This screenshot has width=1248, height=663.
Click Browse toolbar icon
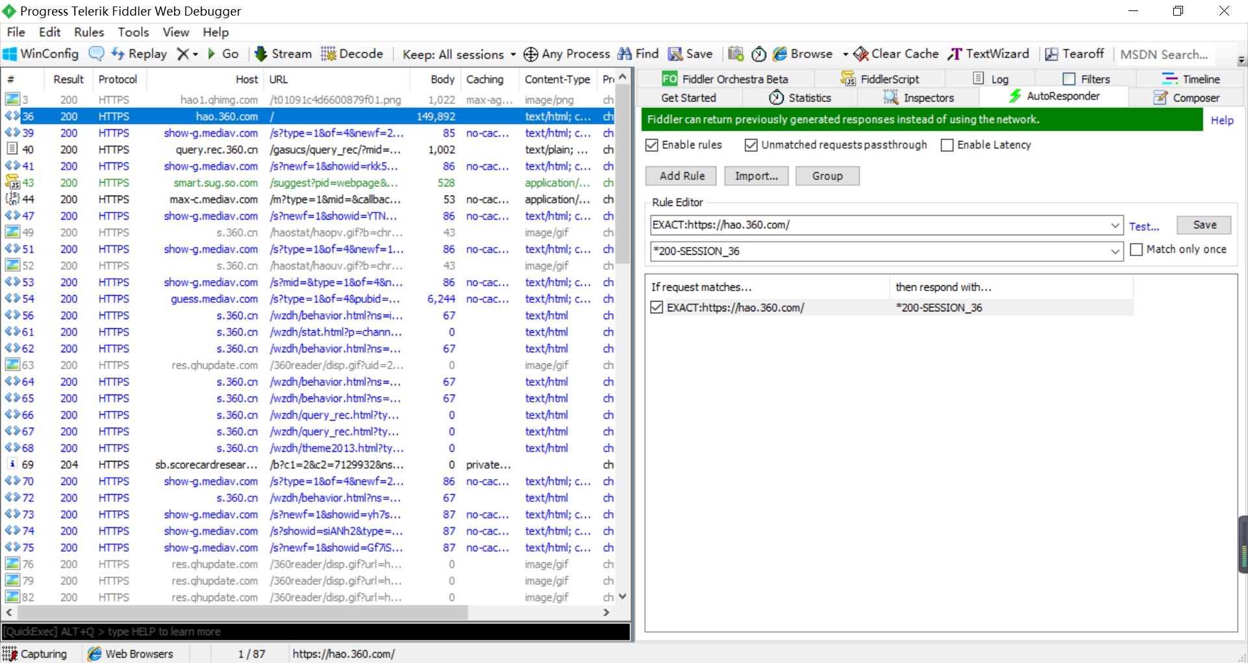point(803,54)
